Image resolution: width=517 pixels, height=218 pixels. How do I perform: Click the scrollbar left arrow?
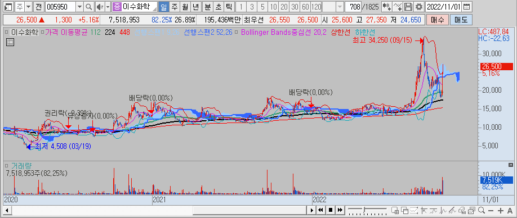(7, 211)
